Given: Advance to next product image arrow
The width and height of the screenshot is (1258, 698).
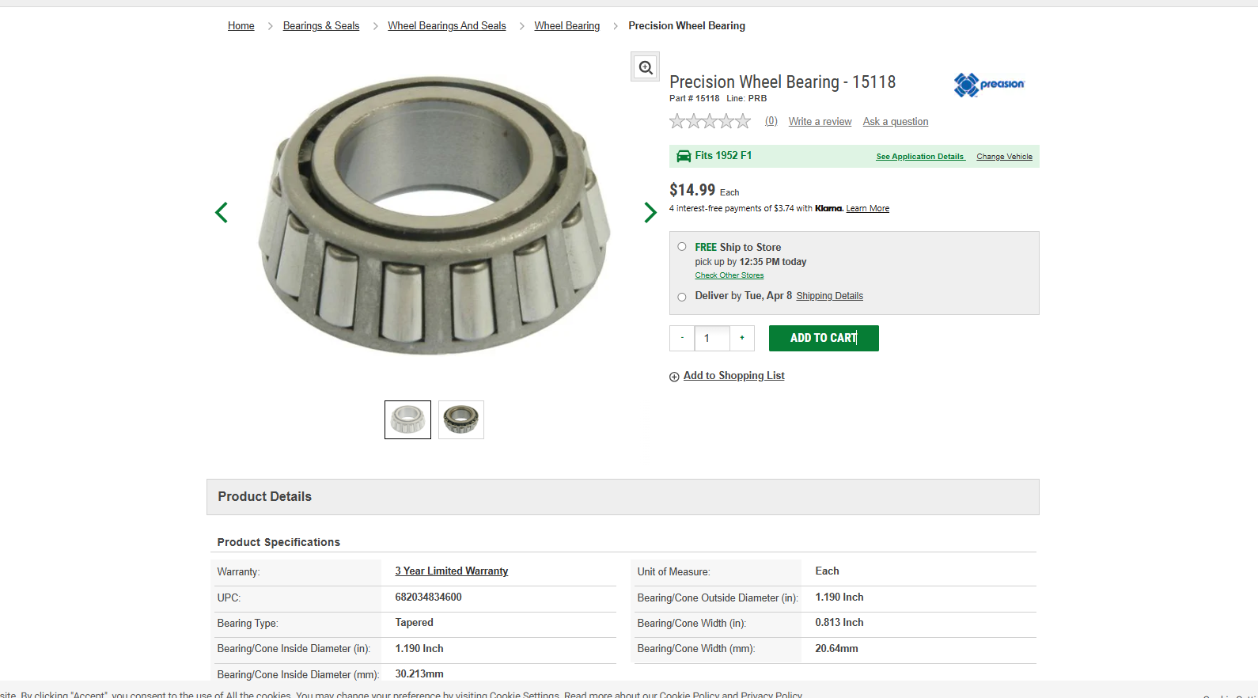Looking at the screenshot, I should 650,212.
